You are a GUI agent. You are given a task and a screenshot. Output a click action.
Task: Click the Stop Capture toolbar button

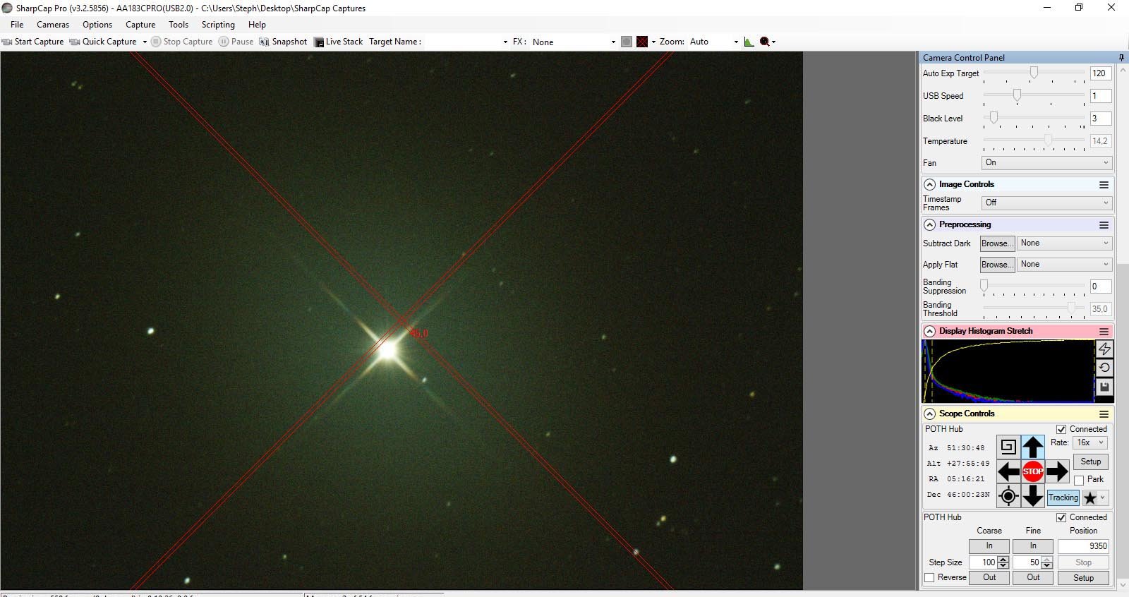pos(182,42)
